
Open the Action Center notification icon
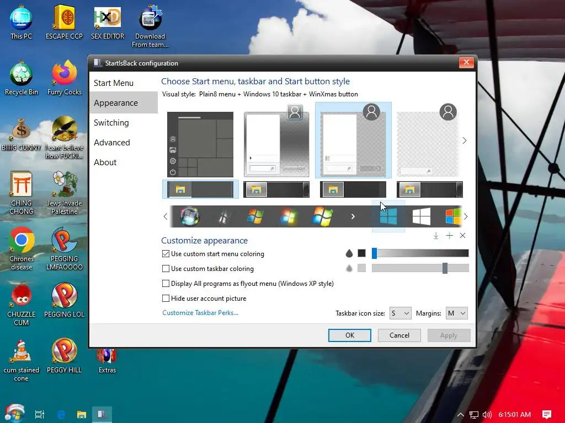pyautogui.click(x=547, y=415)
